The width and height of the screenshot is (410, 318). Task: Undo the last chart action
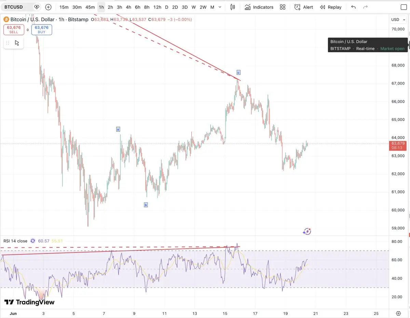pos(354,7)
